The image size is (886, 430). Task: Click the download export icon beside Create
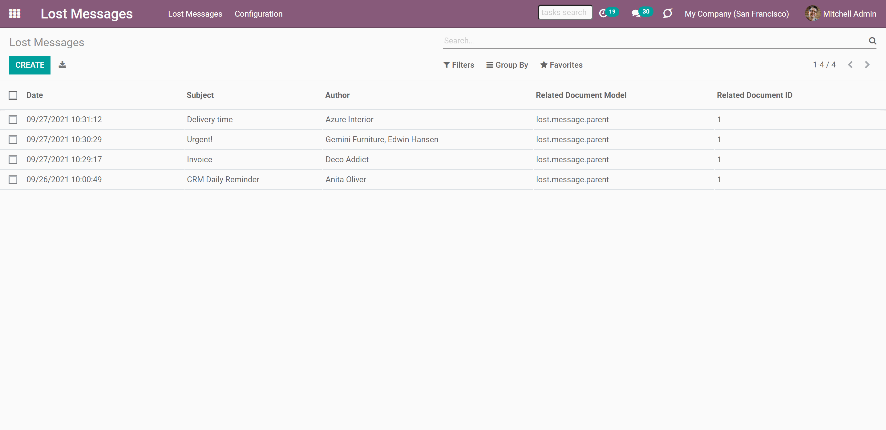pyautogui.click(x=62, y=65)
